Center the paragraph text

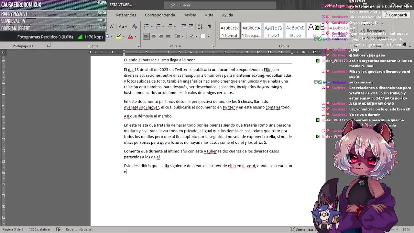tap(154, 36)
